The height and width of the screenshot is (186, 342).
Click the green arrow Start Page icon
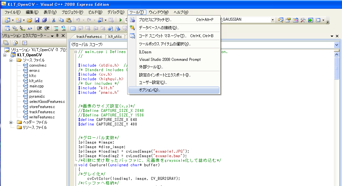pyautogui.click(x=311, y=20)
